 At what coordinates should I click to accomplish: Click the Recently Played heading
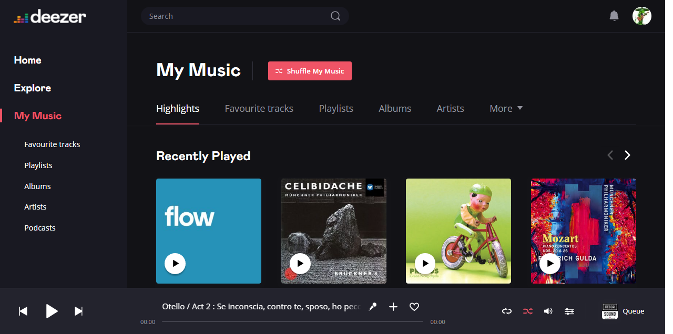tap(203, 156)
